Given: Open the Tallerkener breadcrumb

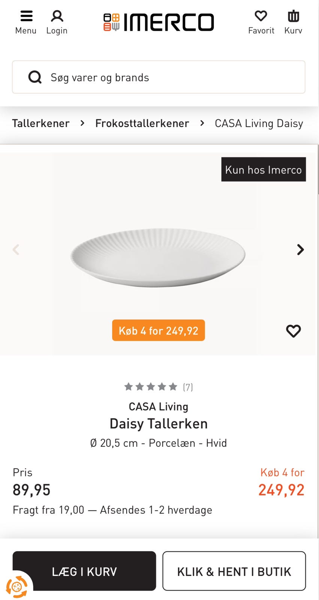Looking at the screenshot, I should click(x=41, y=123).
